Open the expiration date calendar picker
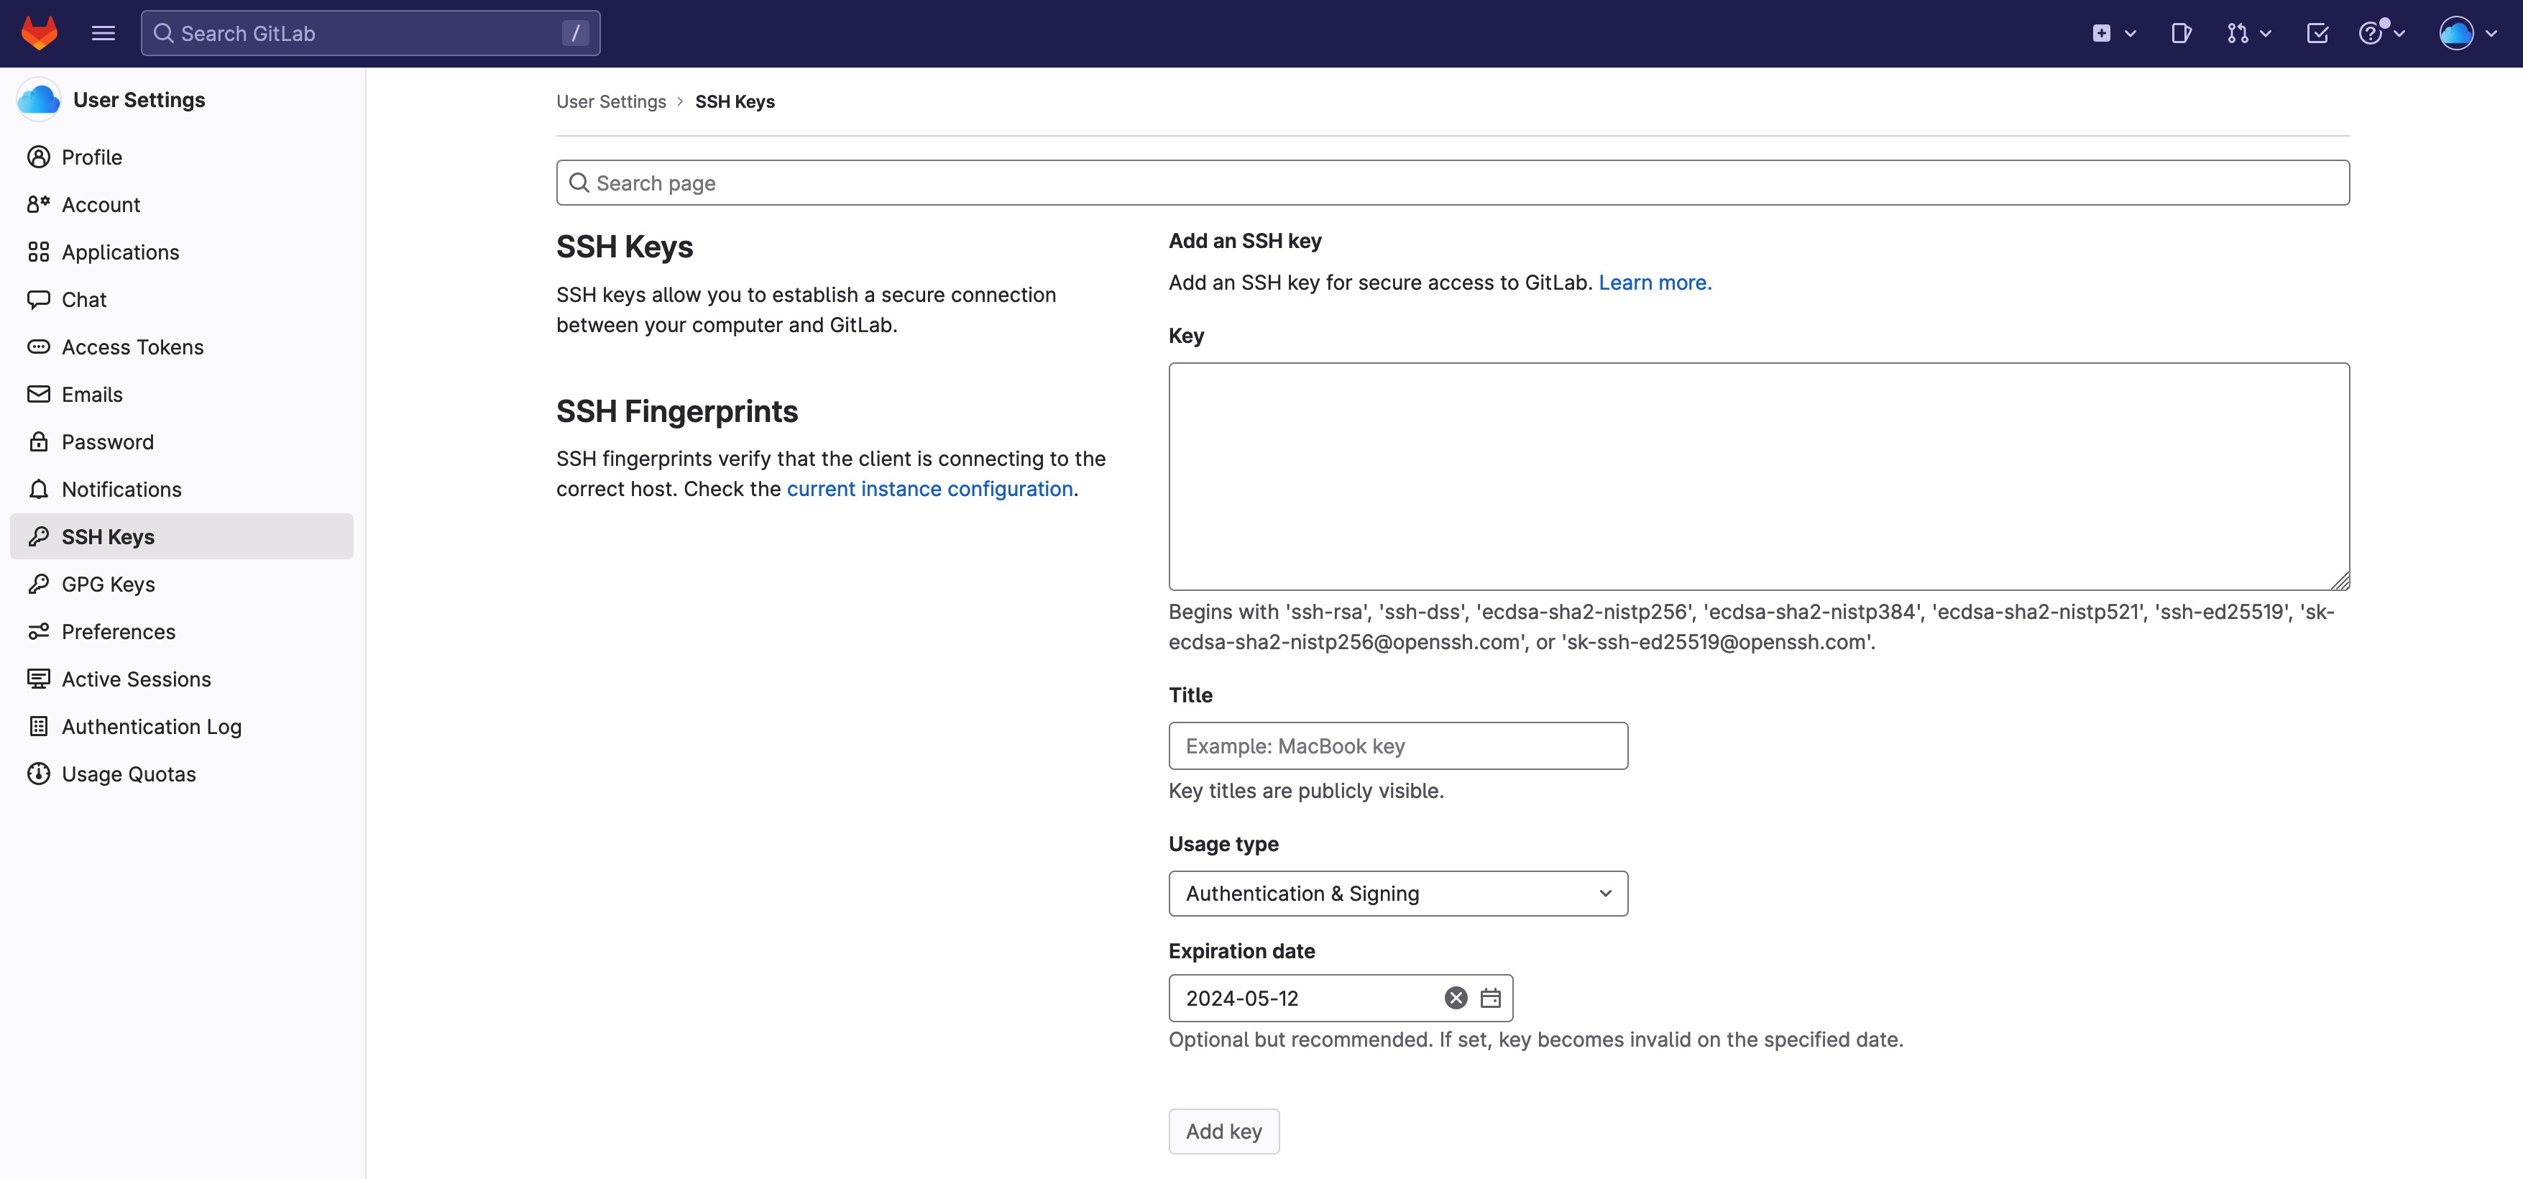 pyautogui.click(x=1491, y=998)
